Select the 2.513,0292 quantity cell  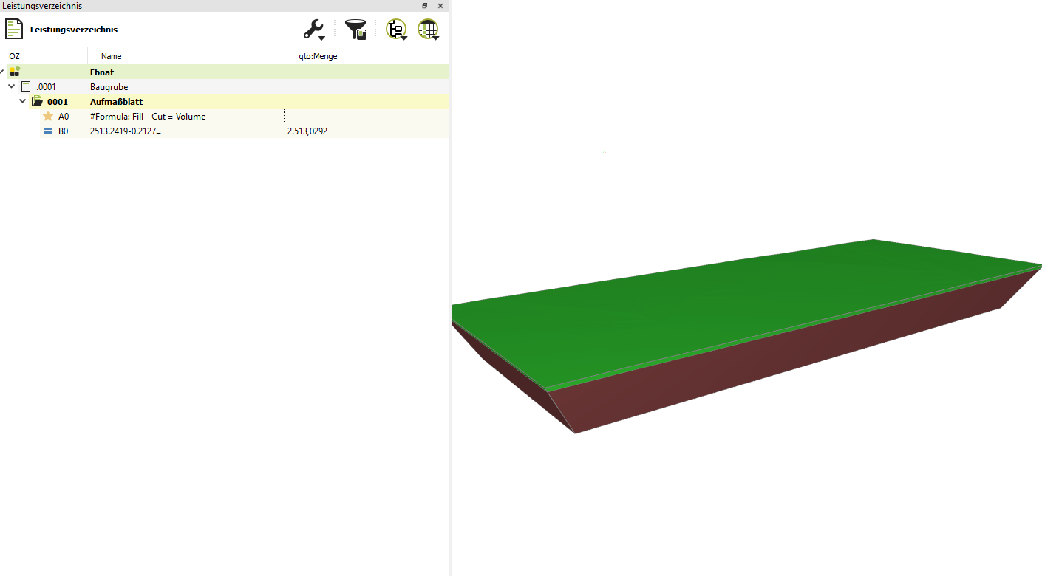pos(307,131)
